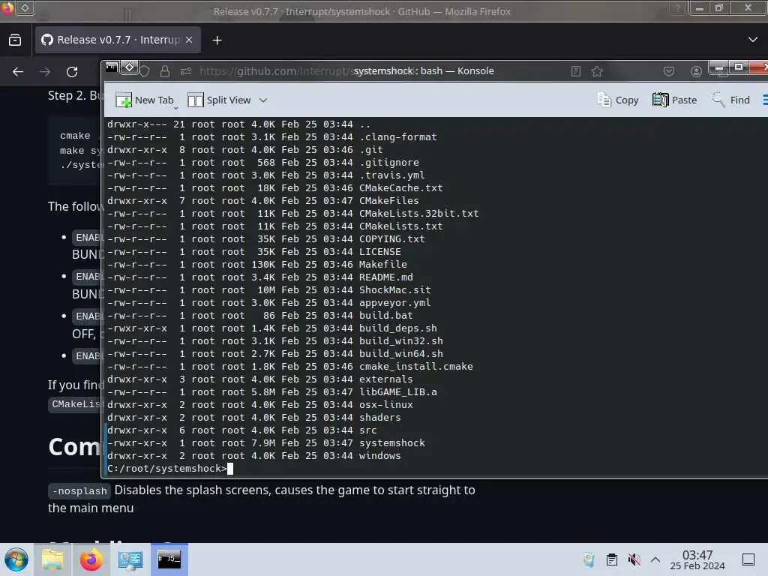Select the COPYING.txt filename
Viewport: 768px width, 576px height.
point(391,239)
